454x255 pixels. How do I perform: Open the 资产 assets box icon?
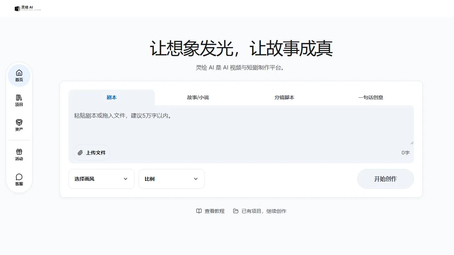pos(19,122)
